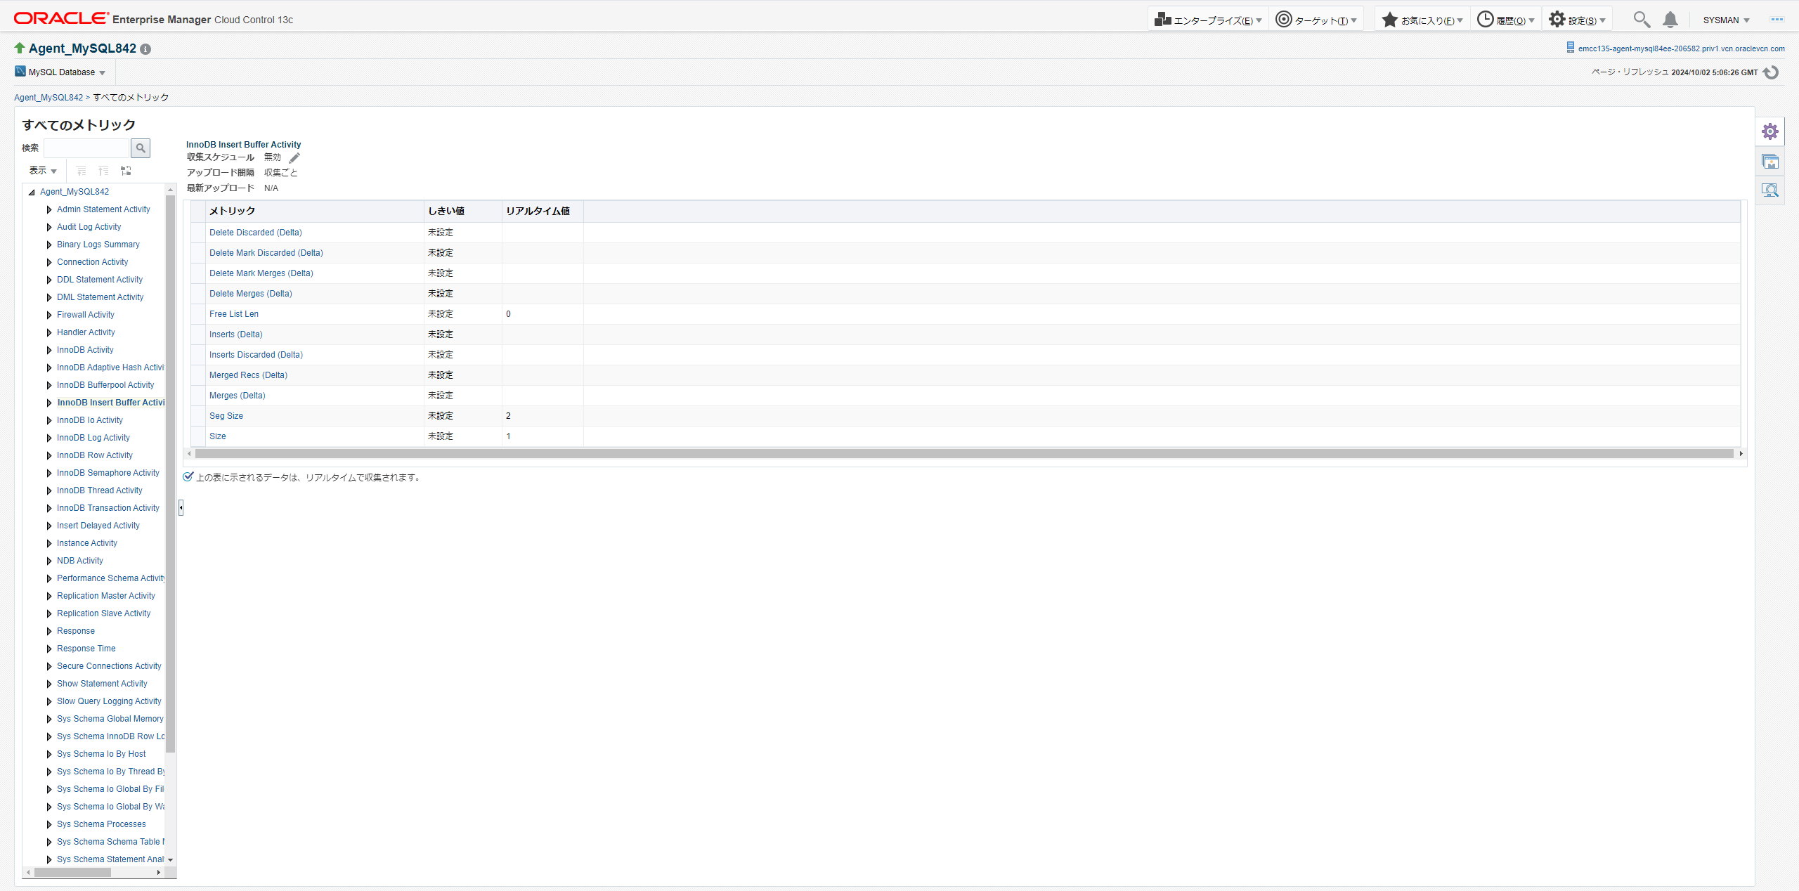This screenshot has height=891, width=1799.
Task: Open the Delete Discarded (Delta) metric
Action: coord(255,233)
